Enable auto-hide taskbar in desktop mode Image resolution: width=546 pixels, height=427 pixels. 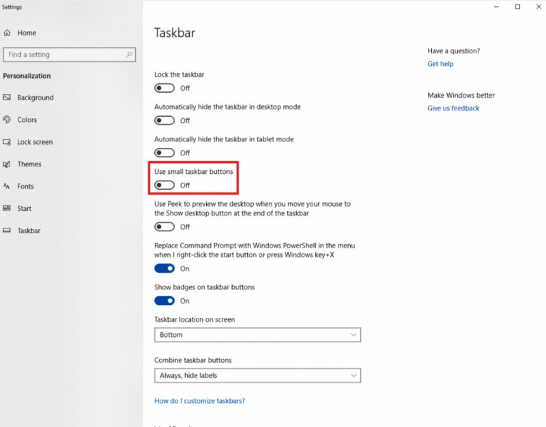(164, 121)
